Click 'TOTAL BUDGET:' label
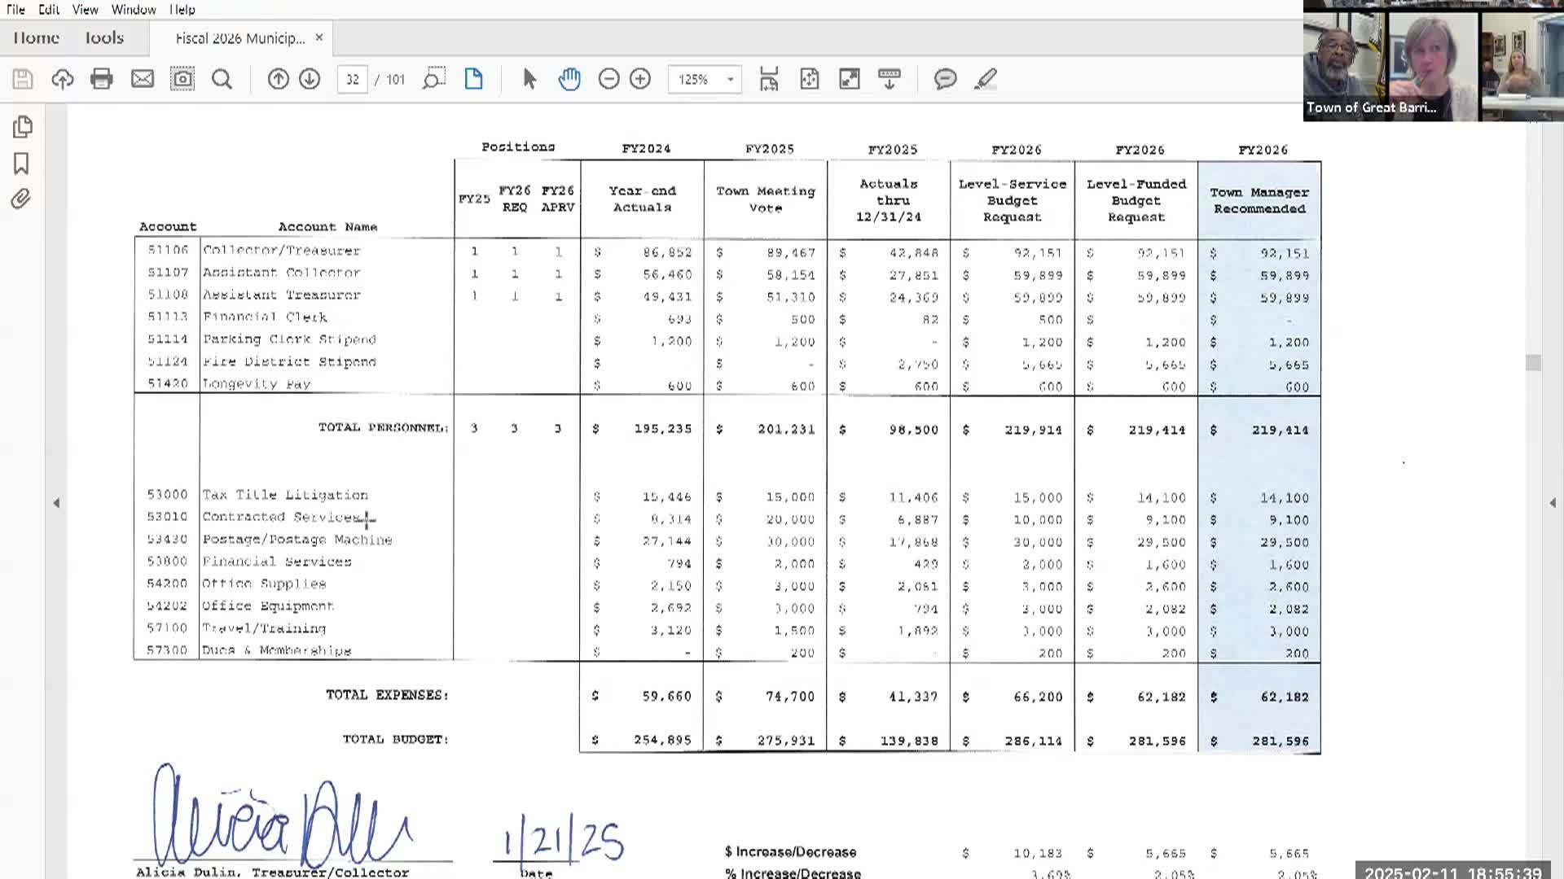The width and height of the screenshot is (1564, 879). [395, 739]
